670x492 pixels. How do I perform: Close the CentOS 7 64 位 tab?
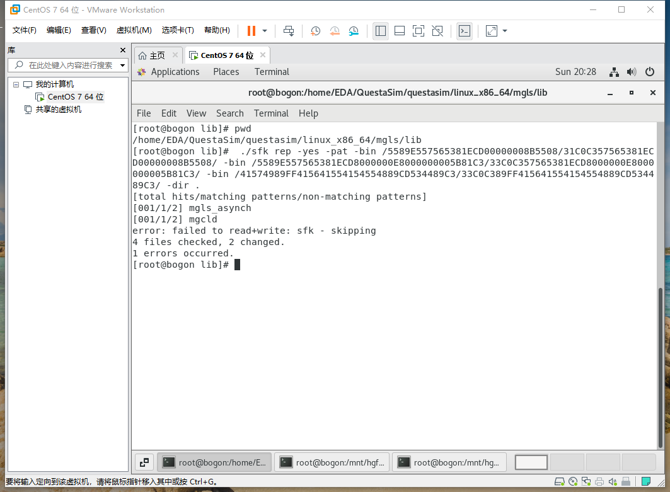tap(263, 55)
